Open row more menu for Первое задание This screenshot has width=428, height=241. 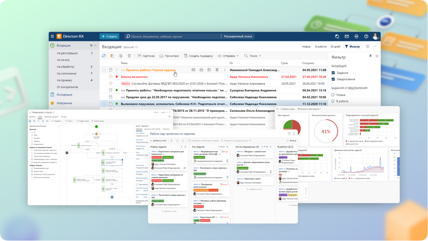(225, 70)
